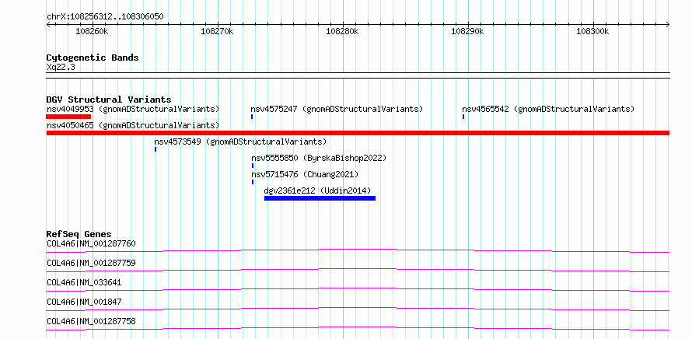Click the short red bar under nsv4049953
The image size is (692, 339).
point(68,117)
